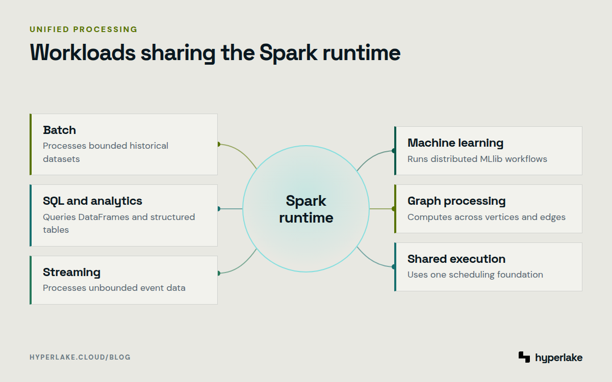The width and height of the screenshot is (612, 382).
Task: Open the HYPERLAKE.CLOUD/BLOG link
Action: [80, 357]
